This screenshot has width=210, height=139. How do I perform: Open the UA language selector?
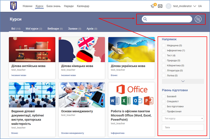click(200, 6)
